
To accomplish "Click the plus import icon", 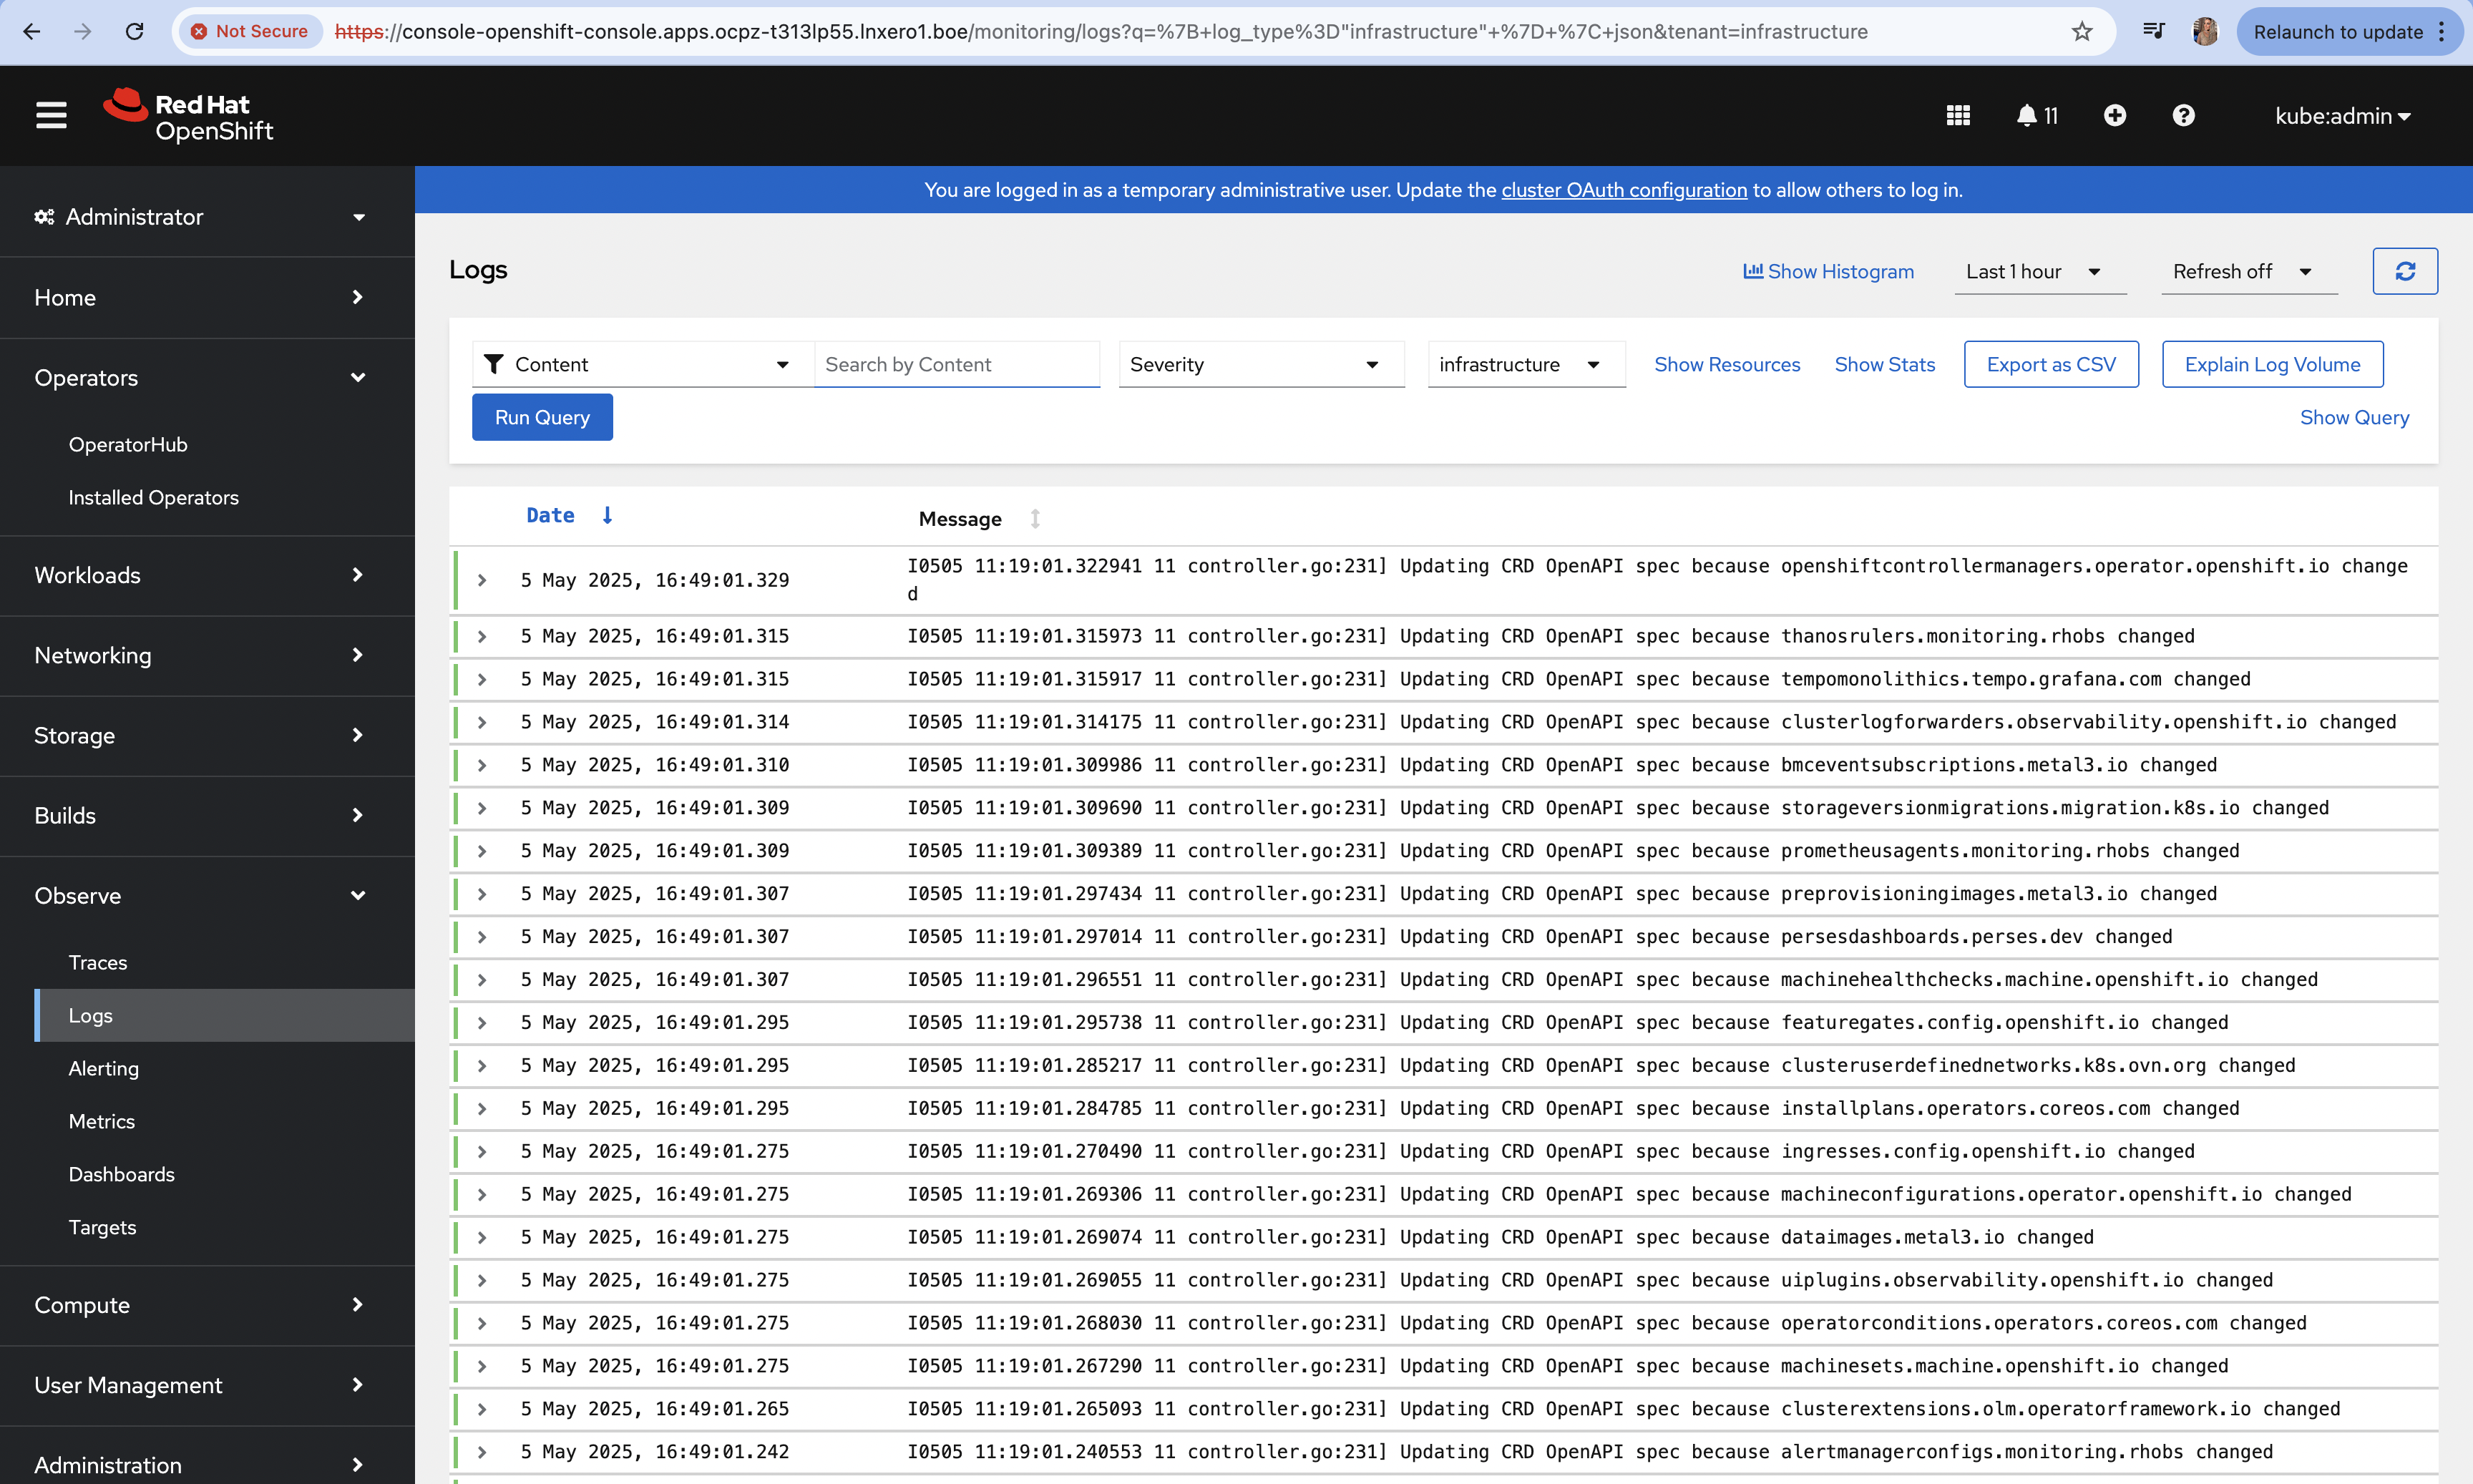I will [x=2114, y=116].
